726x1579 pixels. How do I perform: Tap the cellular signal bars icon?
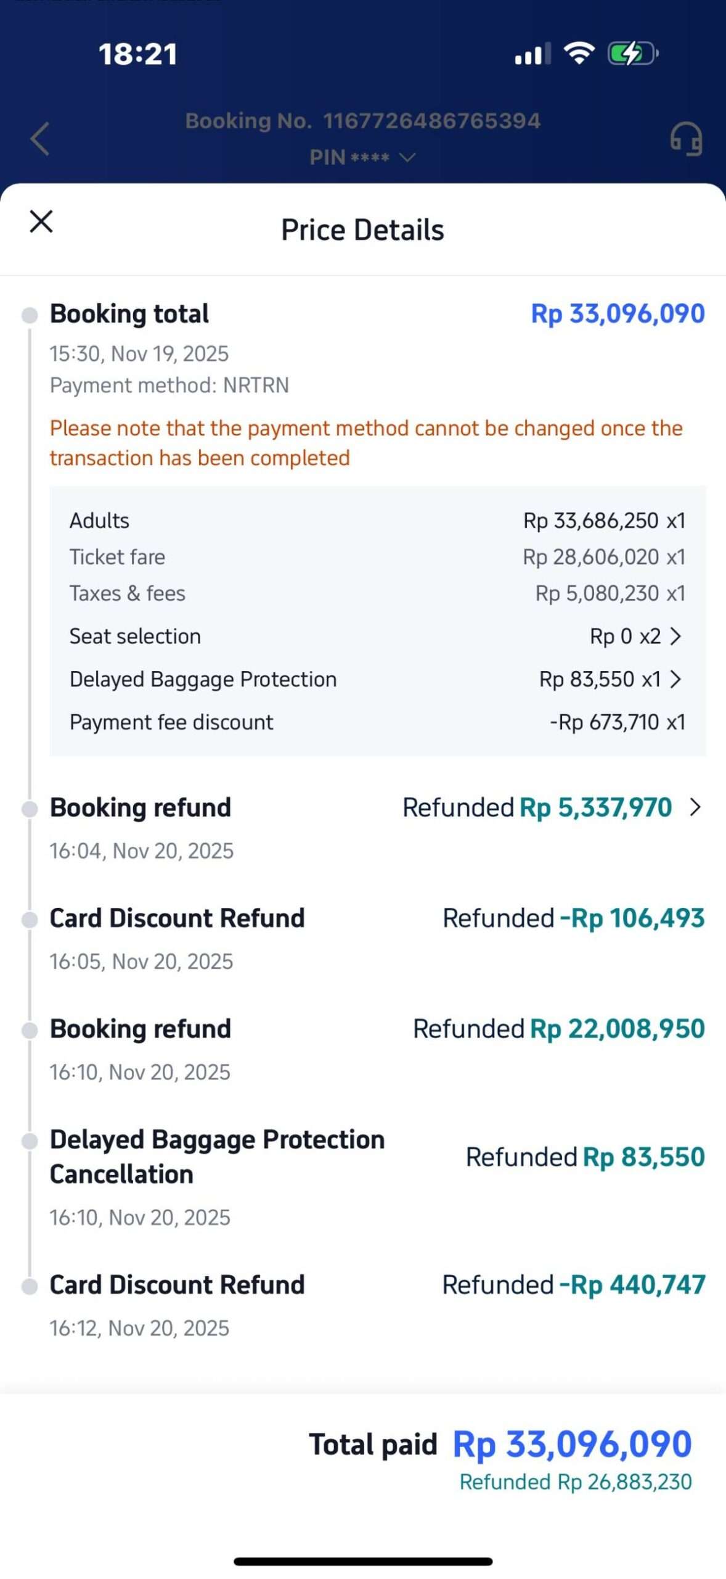point(532,54)
